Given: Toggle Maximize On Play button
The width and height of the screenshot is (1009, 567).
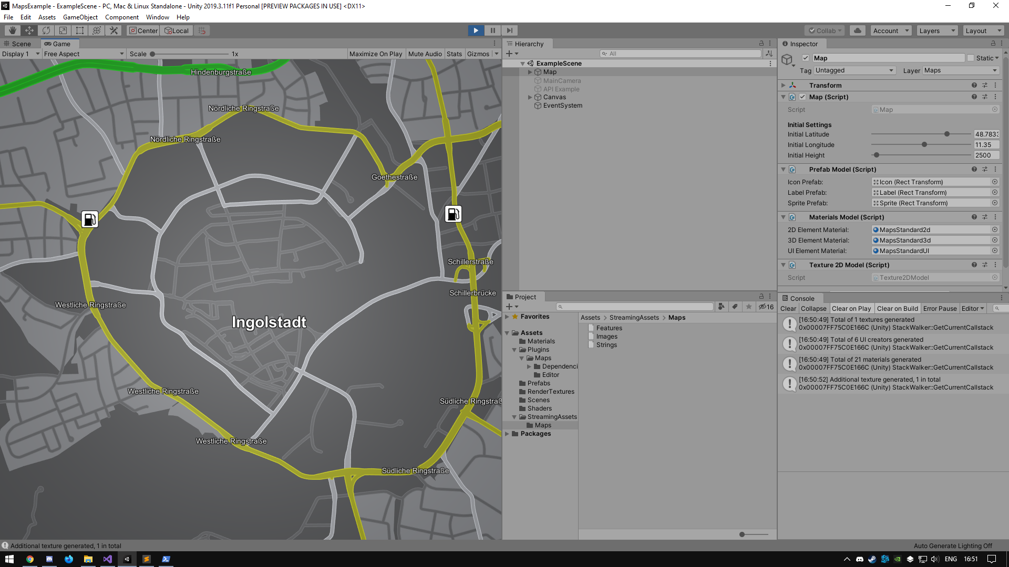Looking at the screenshot, I should coord(375,54).
